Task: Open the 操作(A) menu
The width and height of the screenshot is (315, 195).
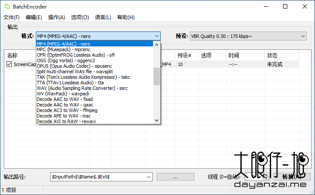Action: pyautogui.click(x=56, y=17)
